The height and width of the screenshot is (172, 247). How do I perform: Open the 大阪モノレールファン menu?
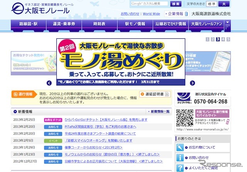pos(206,25)
